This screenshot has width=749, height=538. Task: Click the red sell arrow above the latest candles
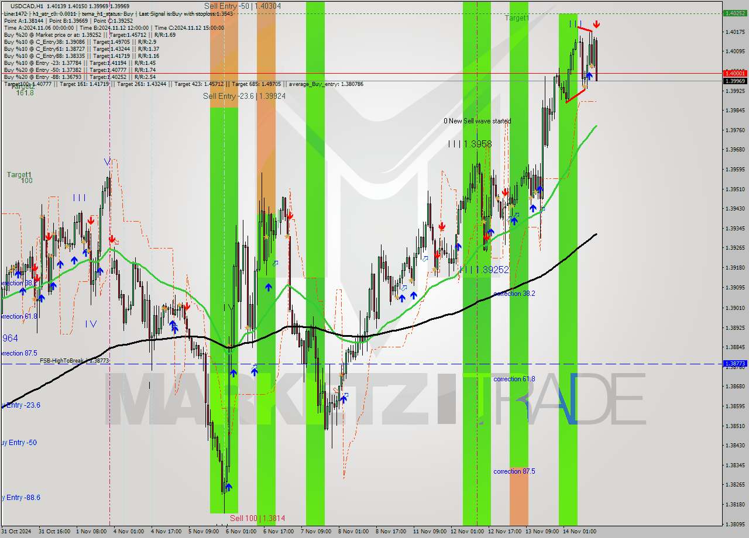click(596, 25)
